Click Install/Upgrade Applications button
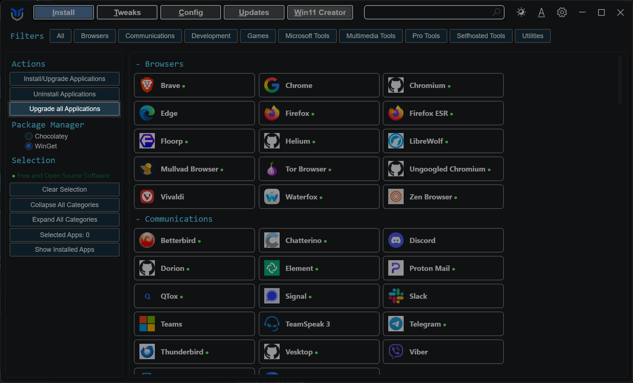Image resolution: width=633 pixels, height=383 pixels. pyautogui.click(x=65, y=79)
